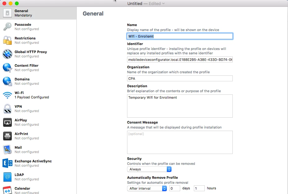Click the profile Name input field
This screenshot has width=288, height=194.
tap(180, 36)
